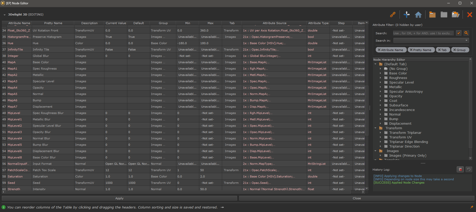Image resolution: width=476 pixels, height=212 pixels.
Task: Sort by the Attribute Type column header
Action: (x=318, y=23)
